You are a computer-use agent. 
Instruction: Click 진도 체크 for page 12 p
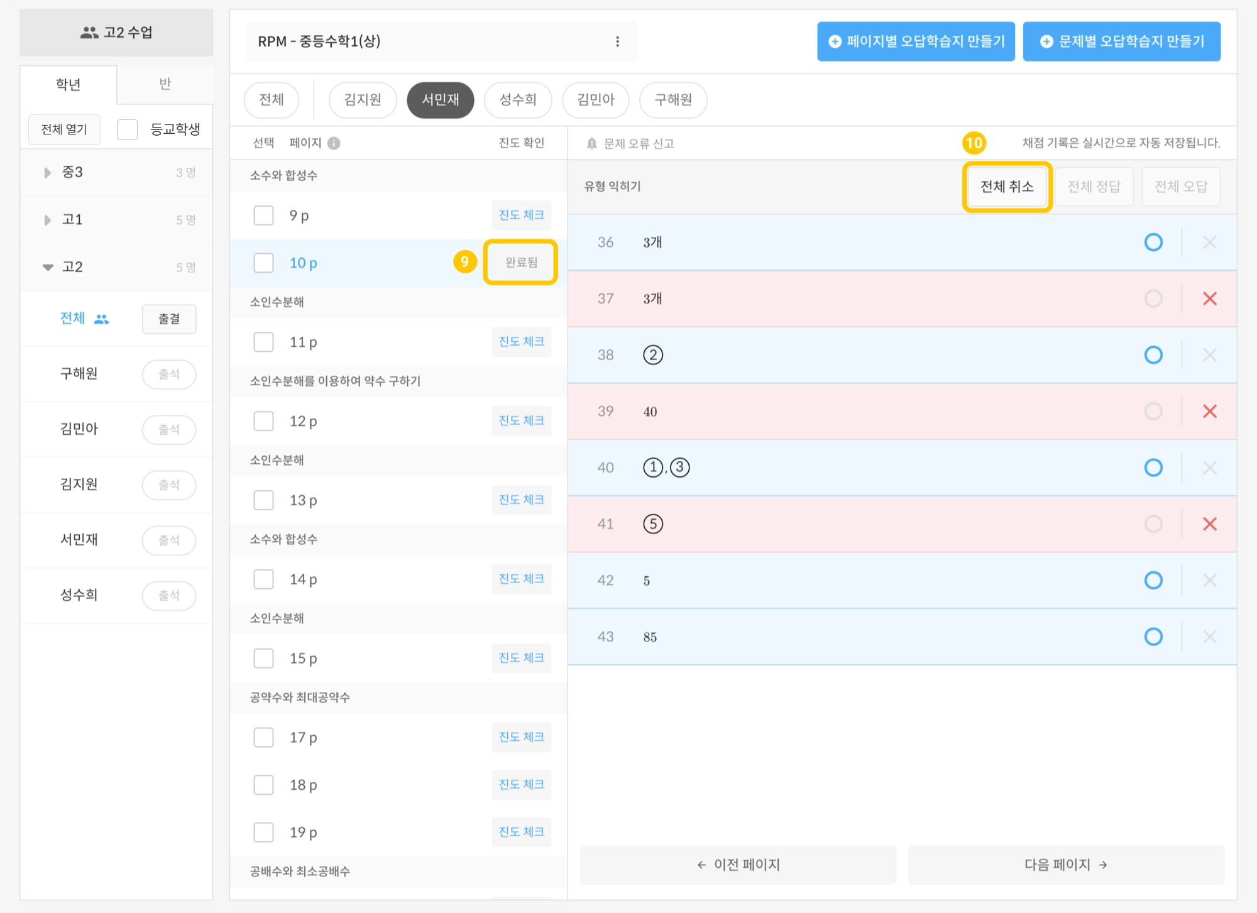(x=521, y=420)
